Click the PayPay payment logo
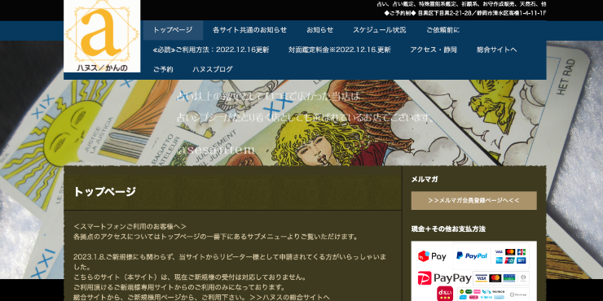Image resolution: width=603 pixels, height=301 pixels. point(445,278)
